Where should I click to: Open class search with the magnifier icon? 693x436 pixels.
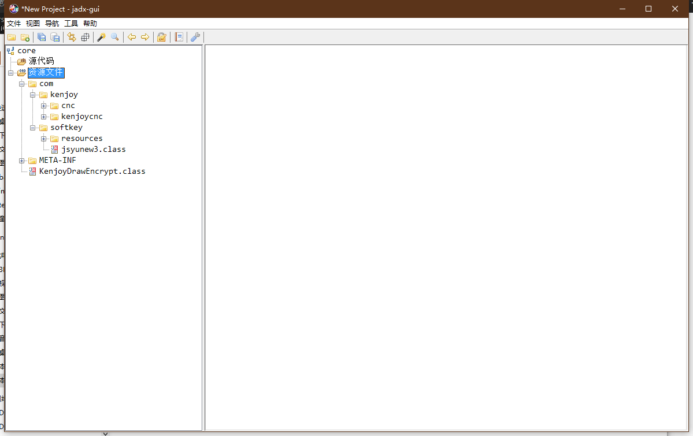tap(115, 38)
